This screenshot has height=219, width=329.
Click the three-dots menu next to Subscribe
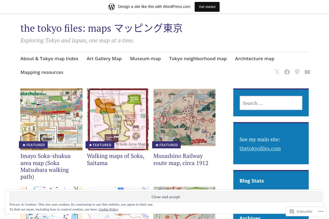tap(320, 211)
